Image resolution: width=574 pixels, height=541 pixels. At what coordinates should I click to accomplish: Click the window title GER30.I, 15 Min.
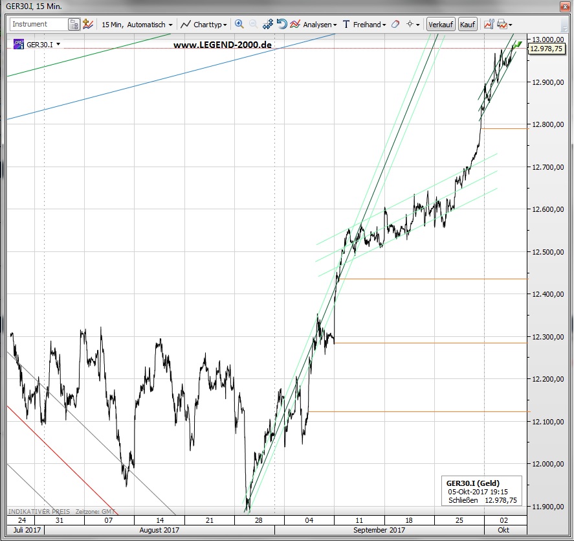[x=34, y=6]
